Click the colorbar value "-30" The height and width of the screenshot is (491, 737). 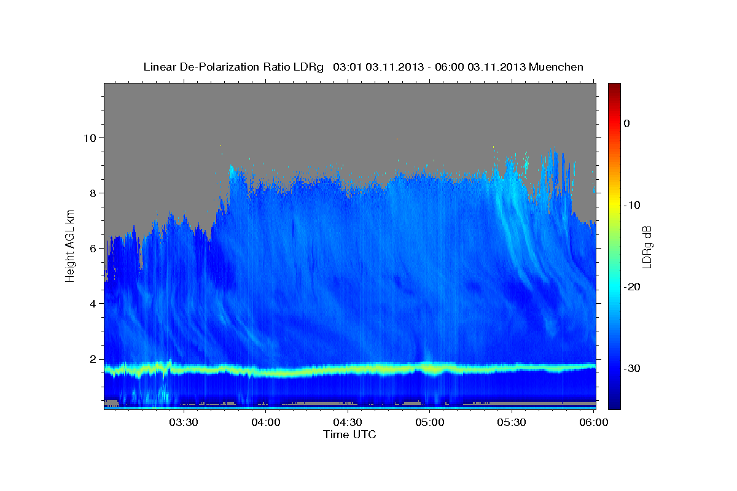(x=632, y=368)
